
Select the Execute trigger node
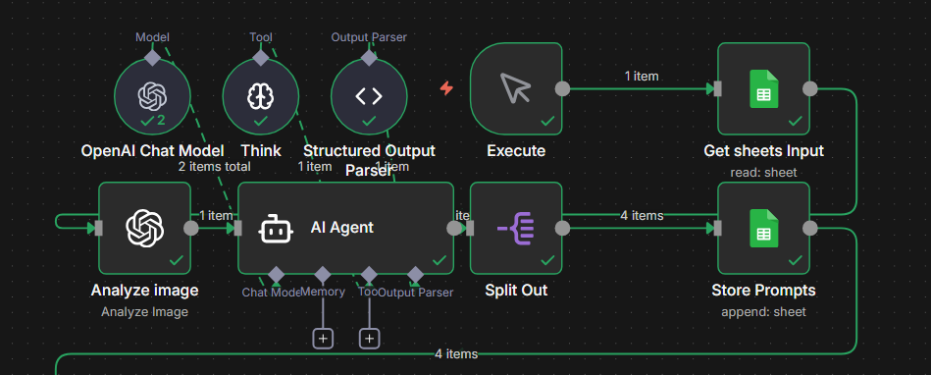pyautogui.click(x=516, y=88)
